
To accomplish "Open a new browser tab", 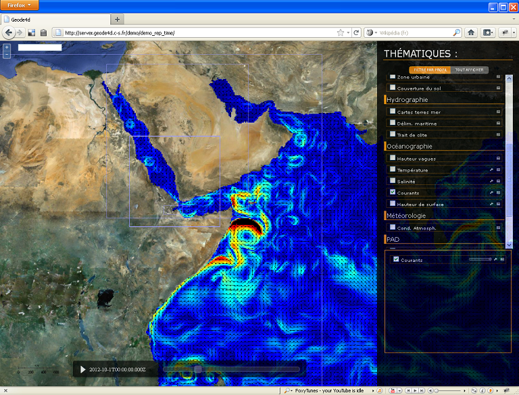I will [x=118, y=19].
